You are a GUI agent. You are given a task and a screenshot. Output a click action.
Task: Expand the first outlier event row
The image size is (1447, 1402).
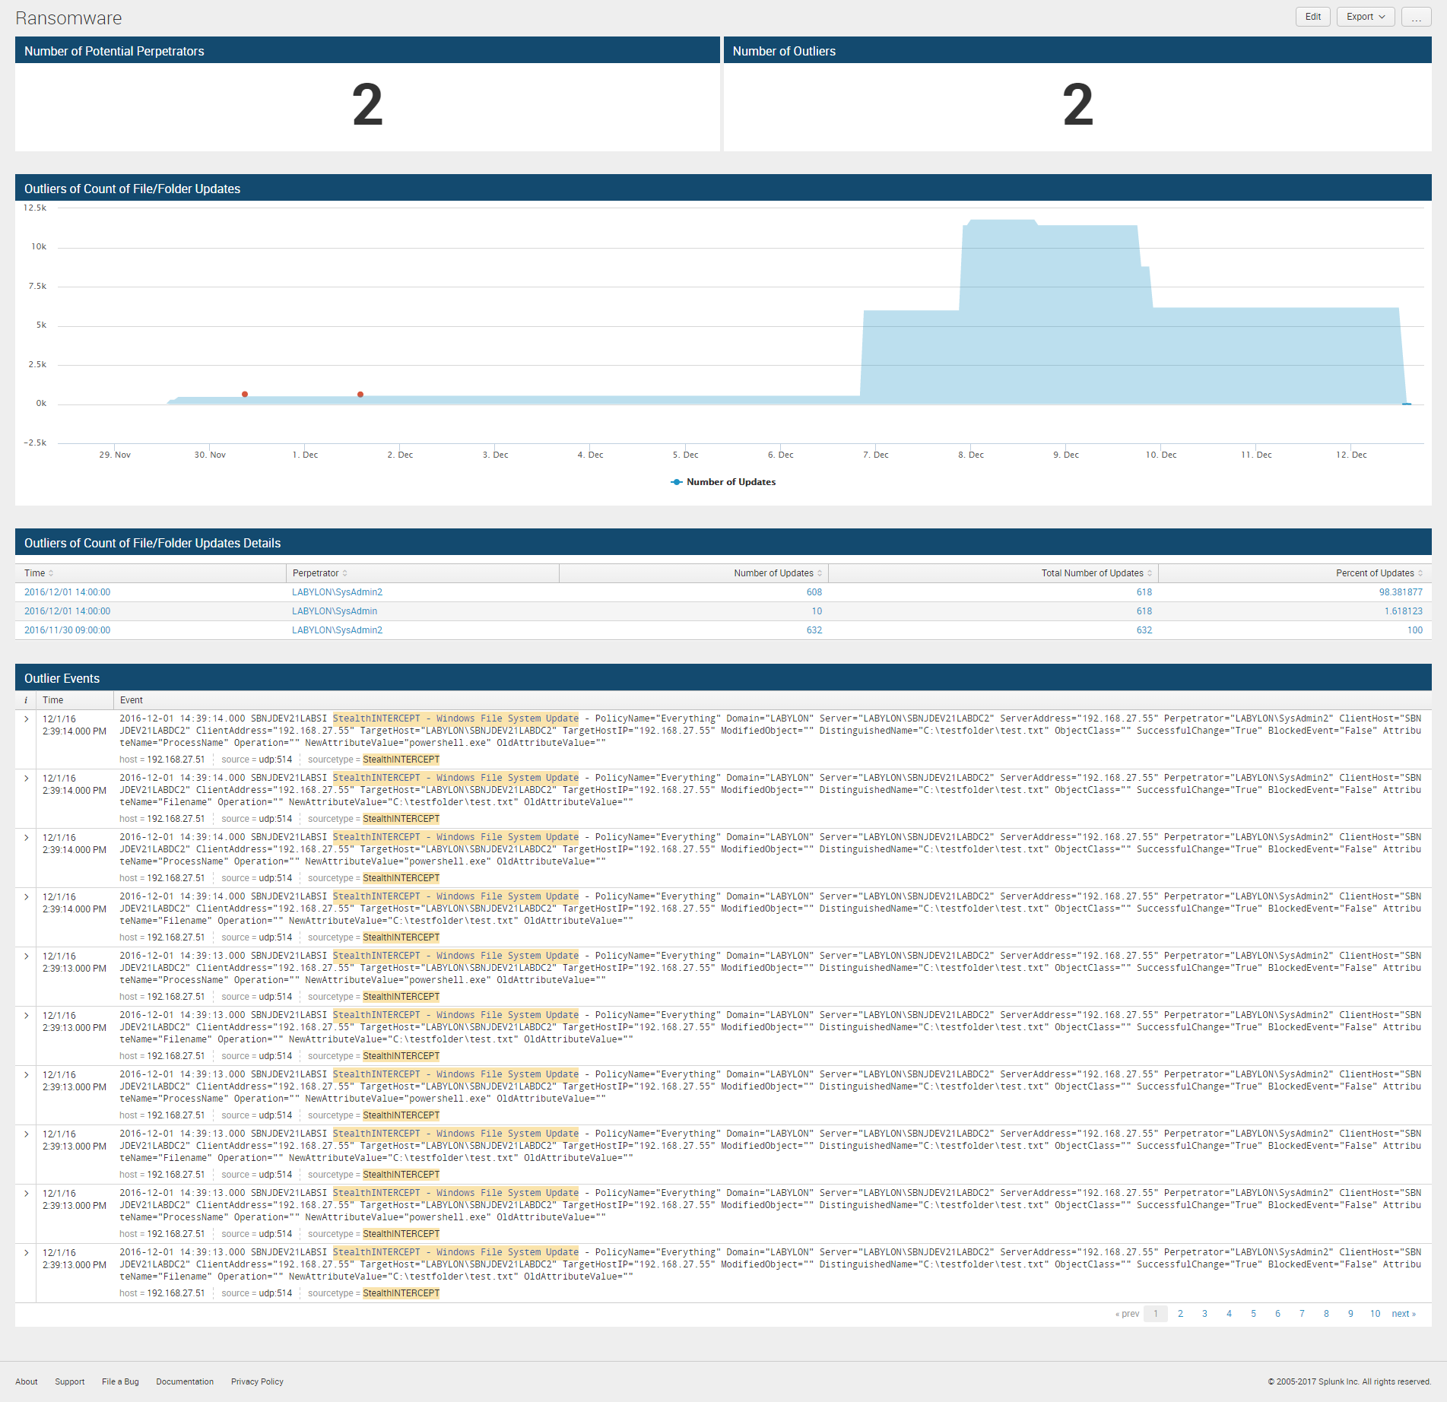click(26, 719)
